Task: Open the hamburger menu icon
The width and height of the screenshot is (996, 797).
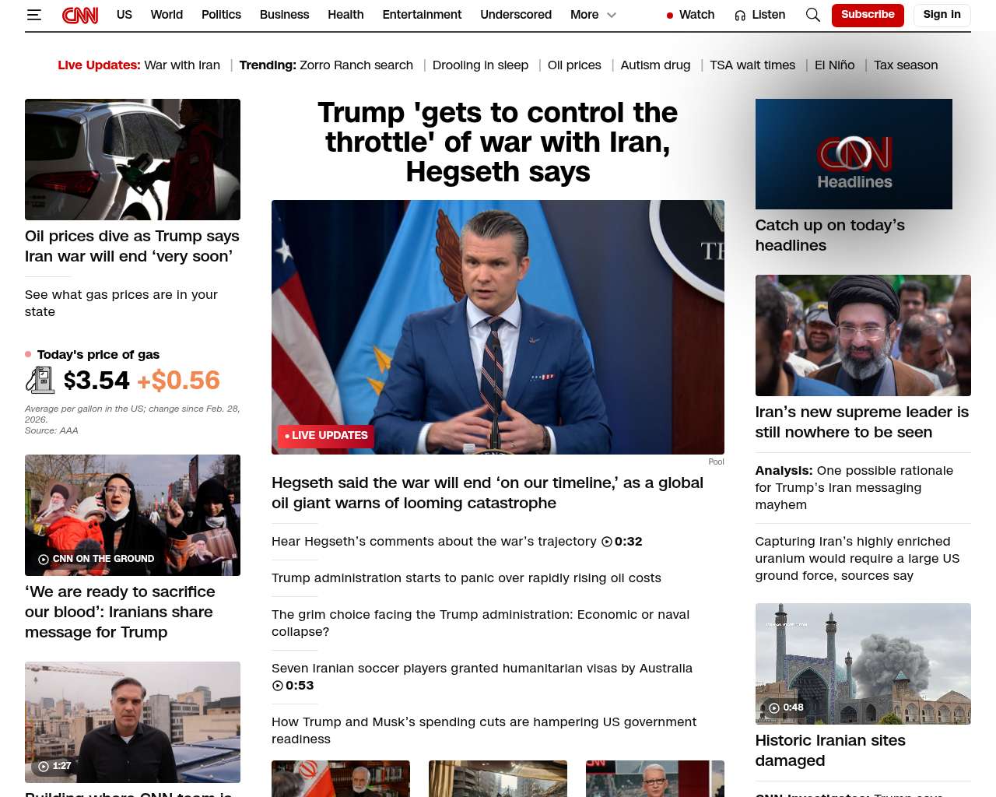Action: click(33, 15)
